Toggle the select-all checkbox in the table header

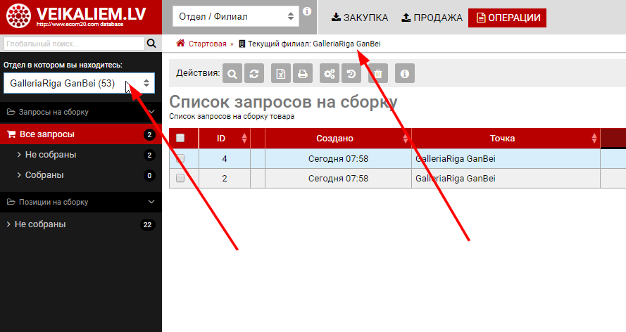(x=180, y=139)
